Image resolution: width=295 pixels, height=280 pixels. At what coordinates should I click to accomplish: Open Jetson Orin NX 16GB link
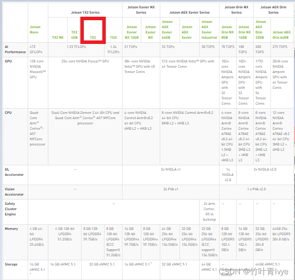point(245,32)
